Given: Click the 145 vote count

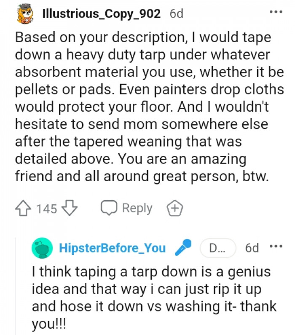Looking at the screenshot, I should [46, 209].
